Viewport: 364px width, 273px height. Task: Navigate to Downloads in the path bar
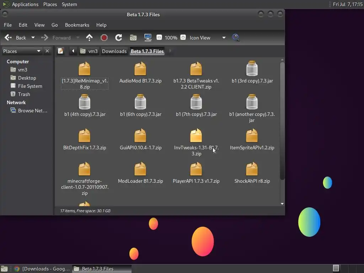click(114, 51)
